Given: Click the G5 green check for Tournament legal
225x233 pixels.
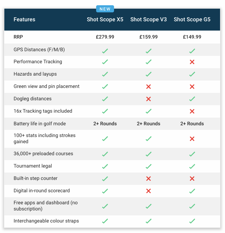Looking at the screenshot, I should click(192, 166).
